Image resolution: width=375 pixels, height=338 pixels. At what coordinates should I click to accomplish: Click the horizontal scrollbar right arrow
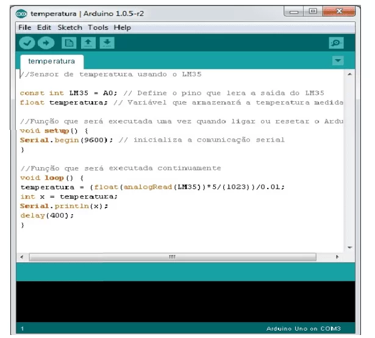pyautogui.click(x=337, y=257)
